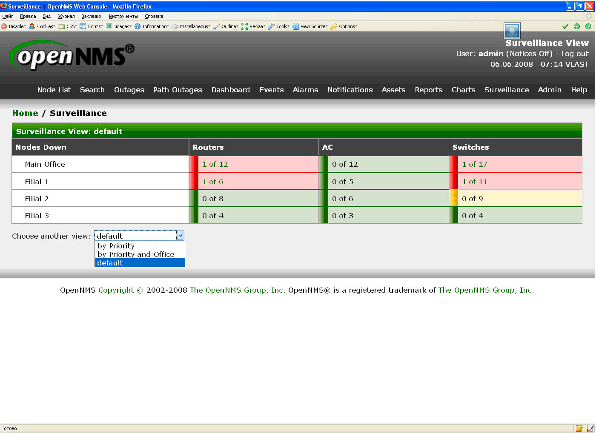Click the Home breadcrumb link
Viewport: 596px width, 433px height.
point(25,113)
